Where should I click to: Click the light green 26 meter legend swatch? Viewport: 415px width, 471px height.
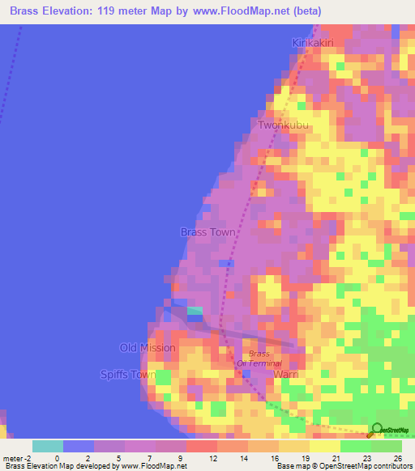(387, 446)
